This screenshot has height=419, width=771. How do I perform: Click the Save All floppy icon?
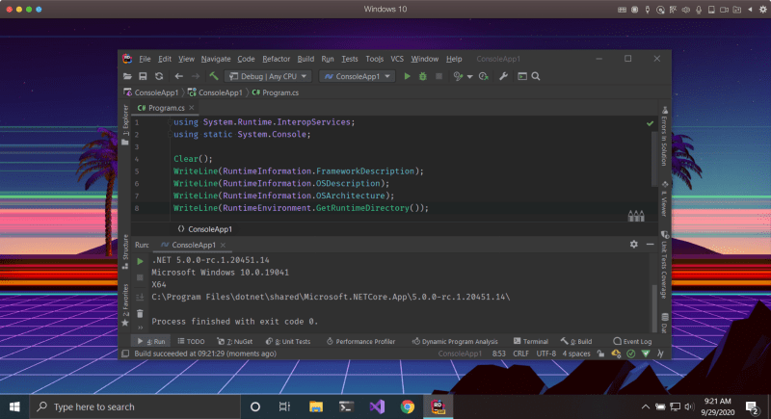click(x=143, y=76)
